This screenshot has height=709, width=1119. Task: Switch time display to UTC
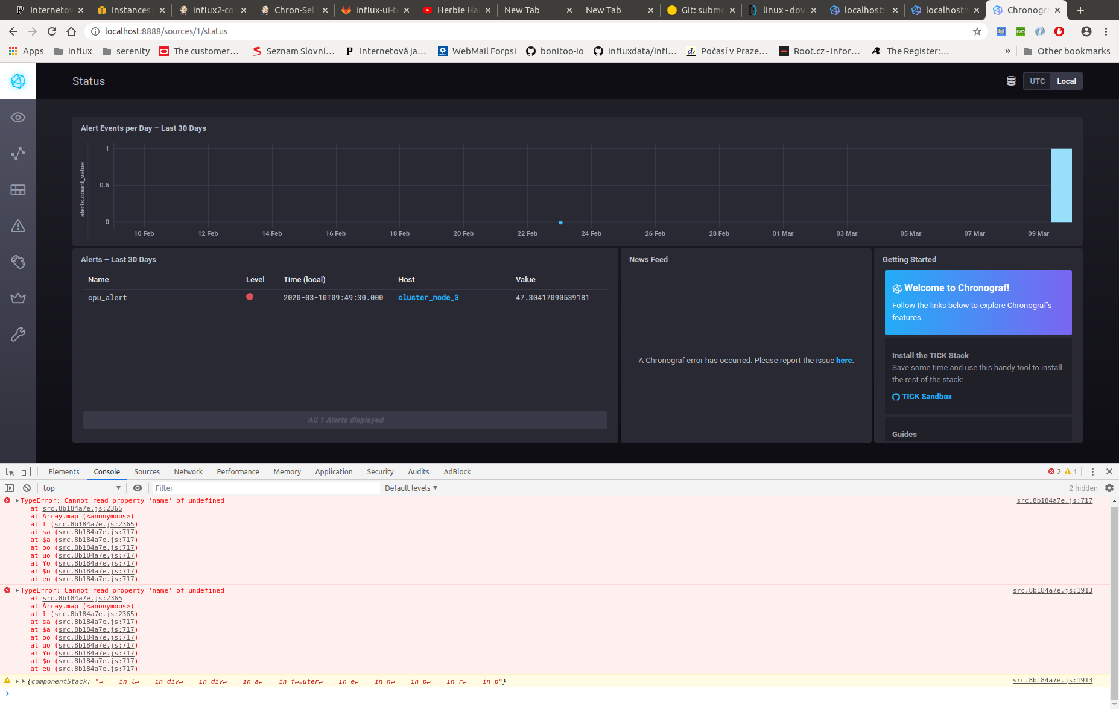(1037, 80)
